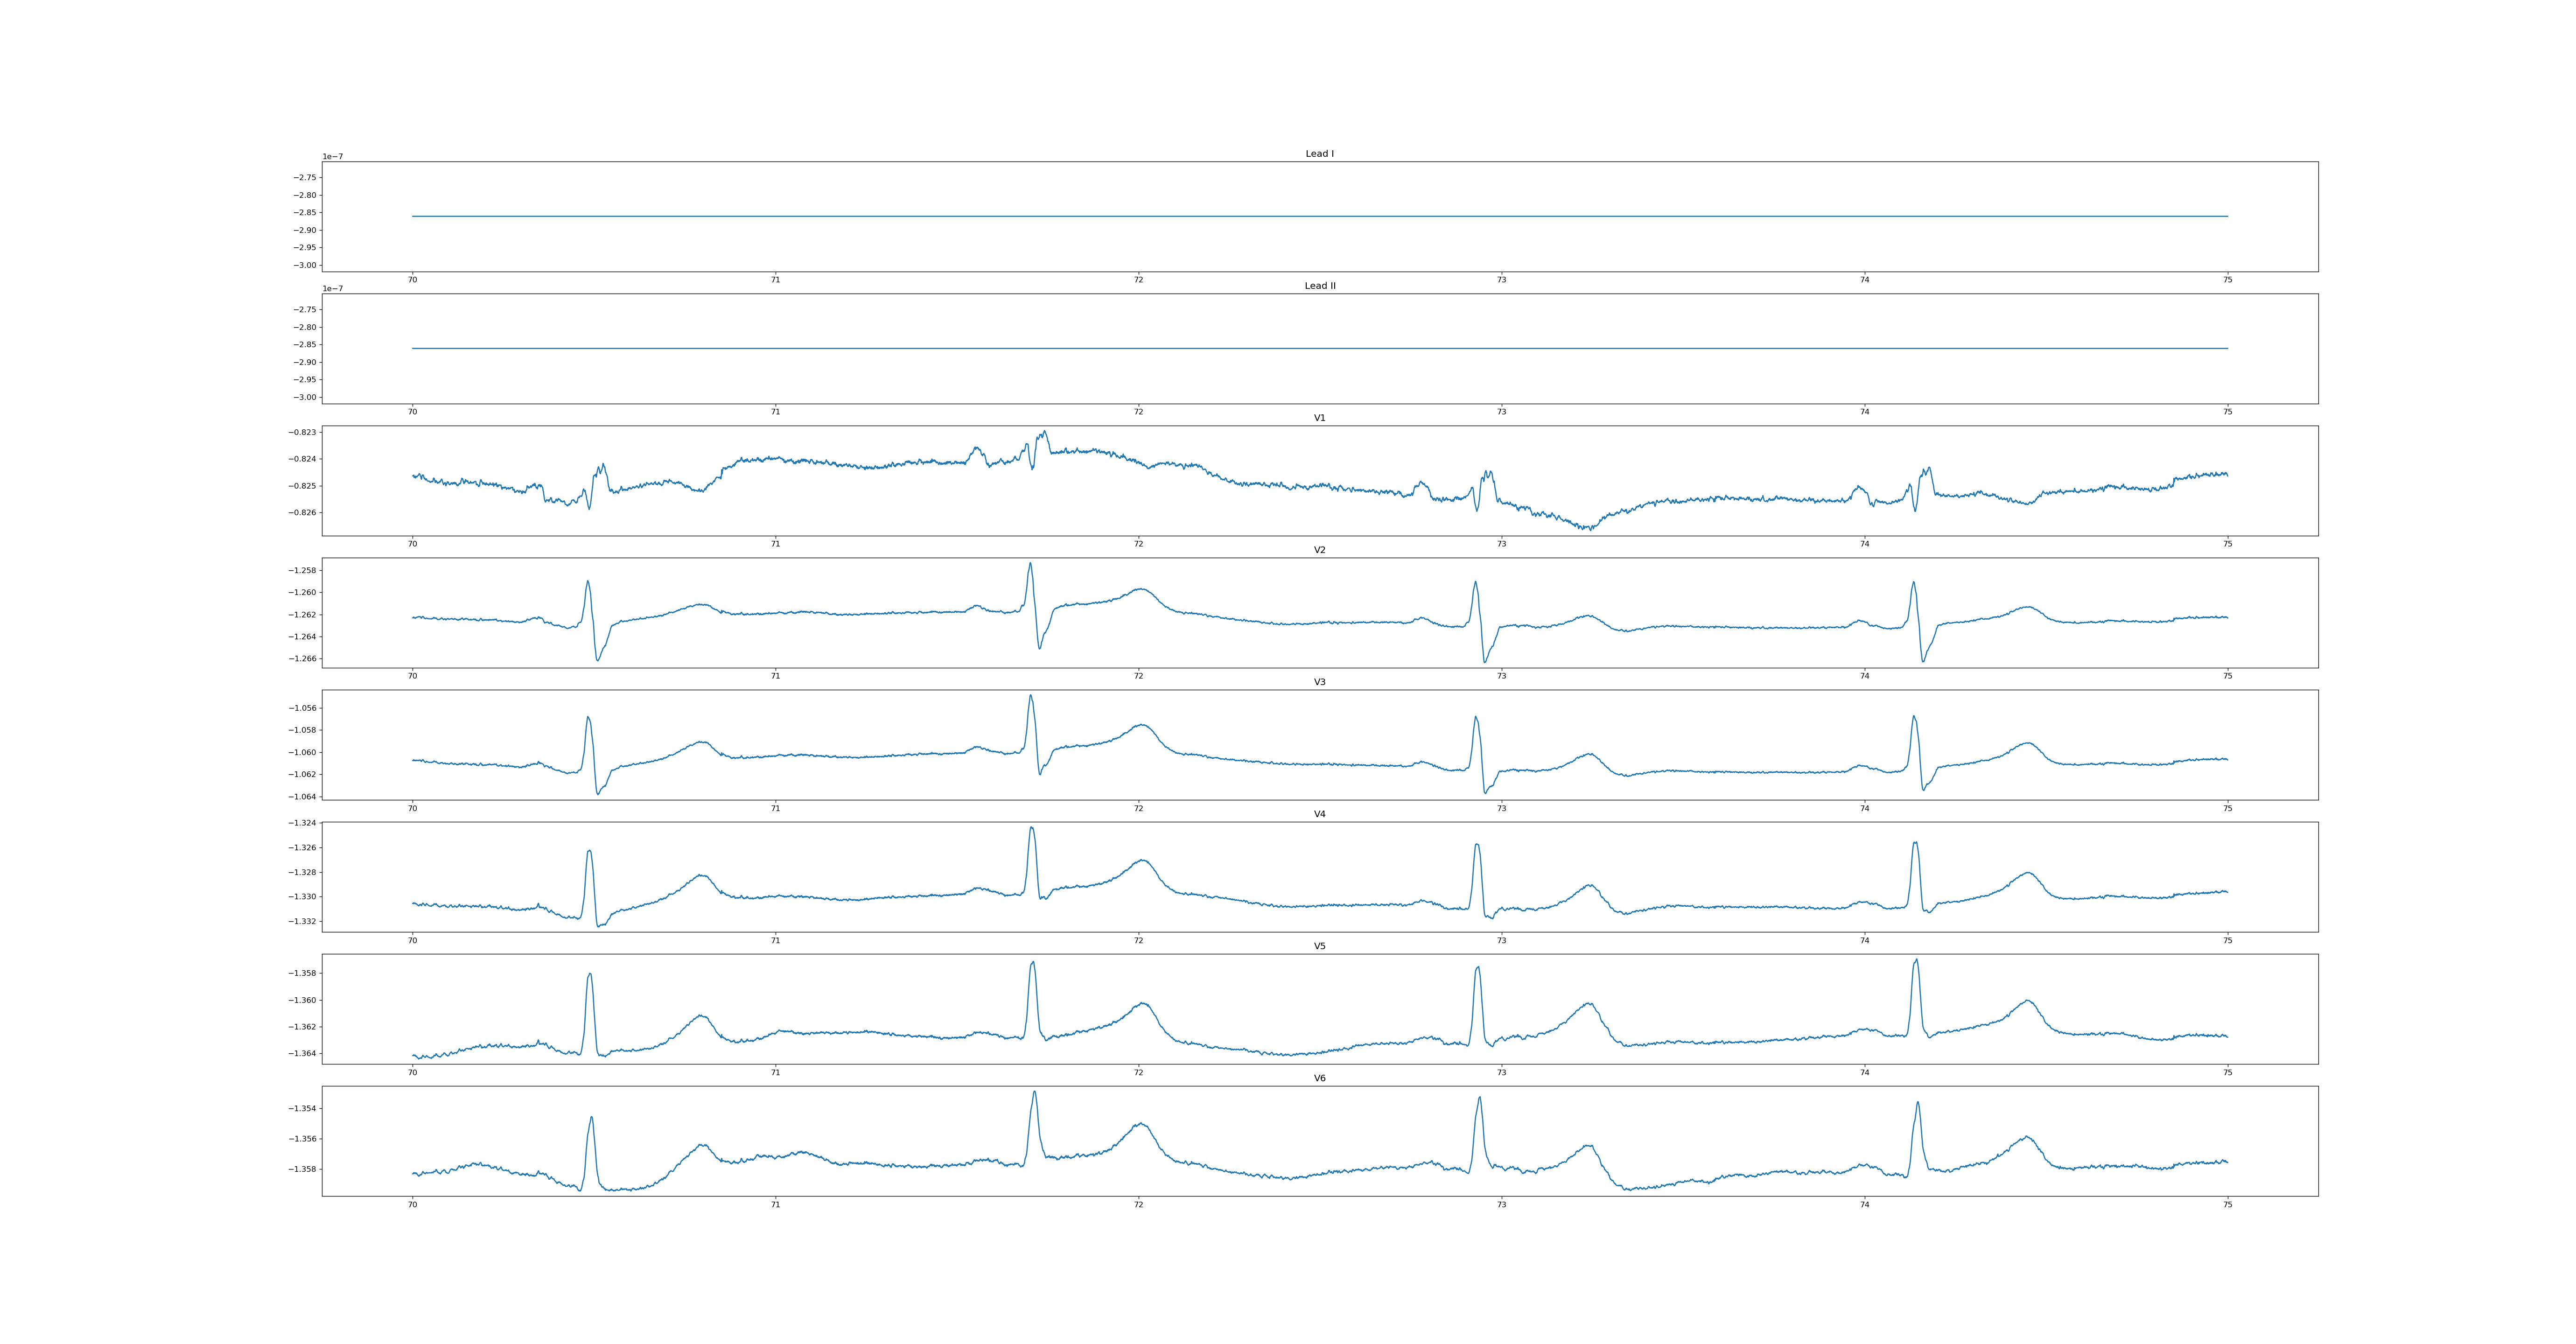
Task: Click the last QRS peak in V5 trace
Action: 1916,961
